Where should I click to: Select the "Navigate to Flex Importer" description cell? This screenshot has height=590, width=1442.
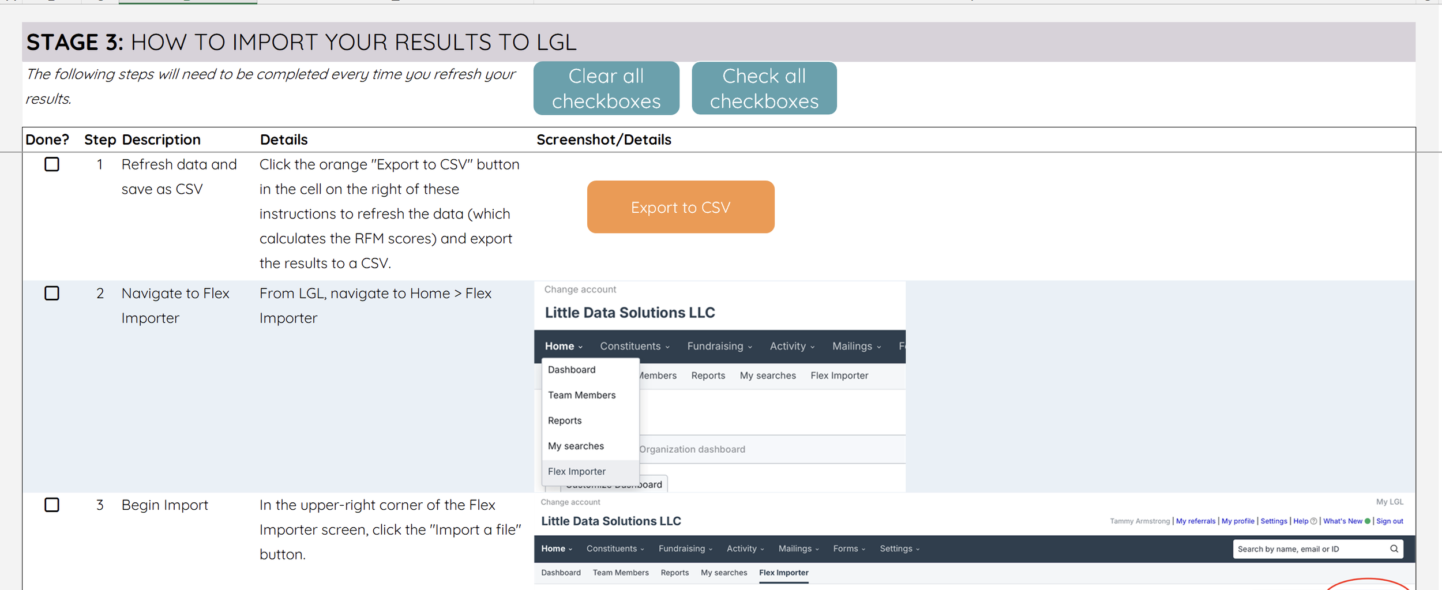click(187, 386)
